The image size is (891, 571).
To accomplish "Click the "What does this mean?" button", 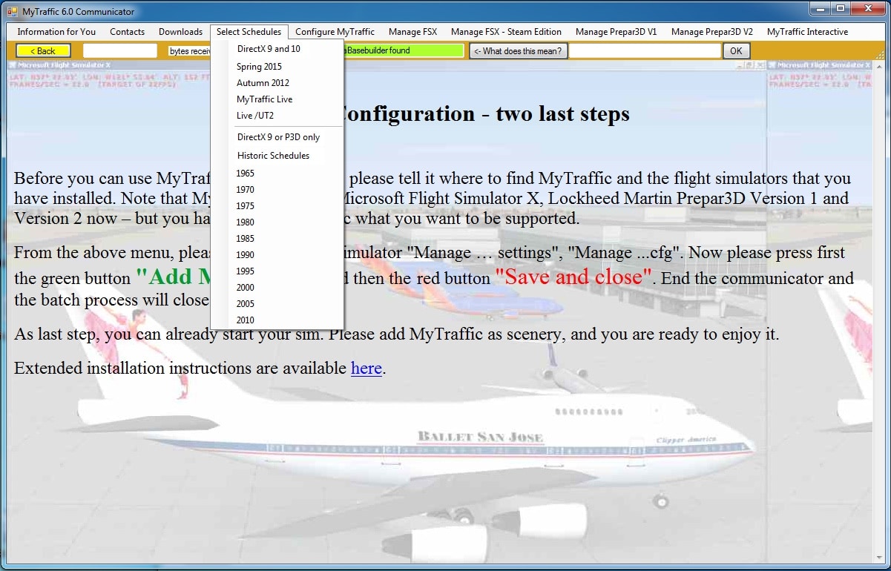I will point(519,51).
